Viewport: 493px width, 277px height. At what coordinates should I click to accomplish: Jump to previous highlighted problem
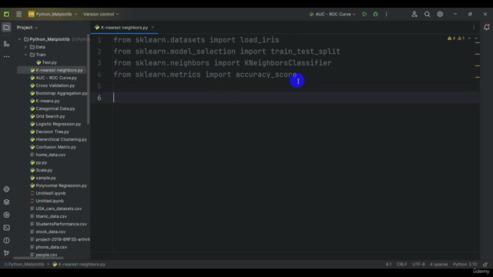click(469, 38)
